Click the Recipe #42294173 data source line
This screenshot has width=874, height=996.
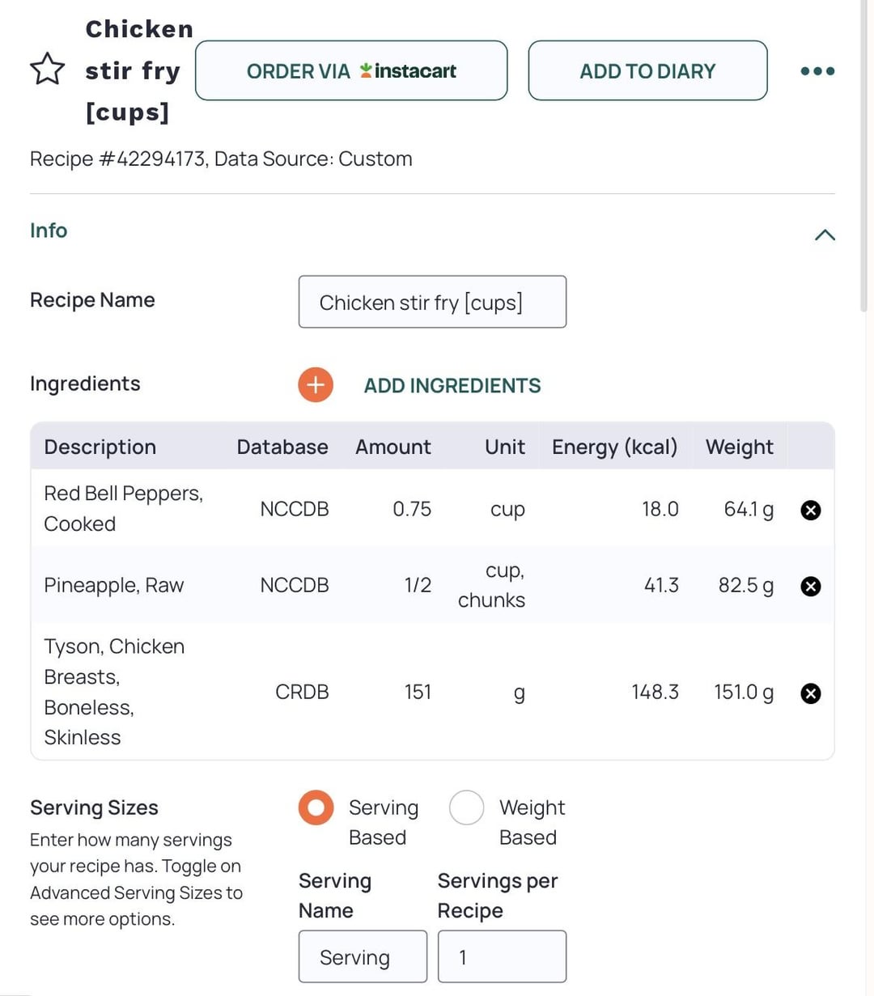pos(221,159)
